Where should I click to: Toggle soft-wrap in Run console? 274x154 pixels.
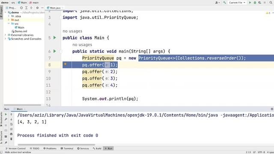[12, 124]
